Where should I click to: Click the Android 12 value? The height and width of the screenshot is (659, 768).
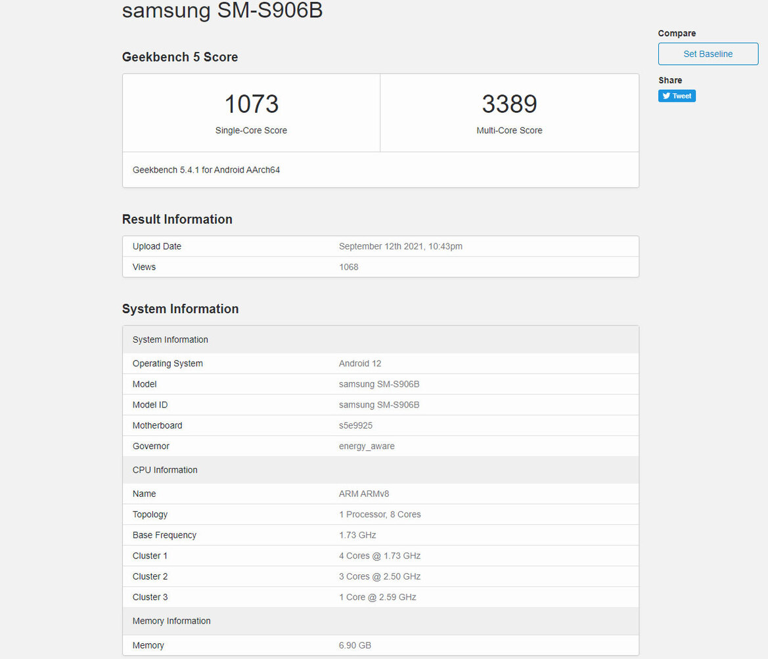pos(360,364)
